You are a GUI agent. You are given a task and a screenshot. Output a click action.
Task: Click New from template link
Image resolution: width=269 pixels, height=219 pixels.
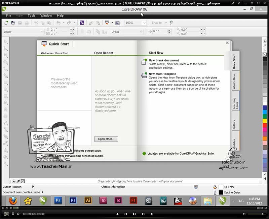point(162,74)
